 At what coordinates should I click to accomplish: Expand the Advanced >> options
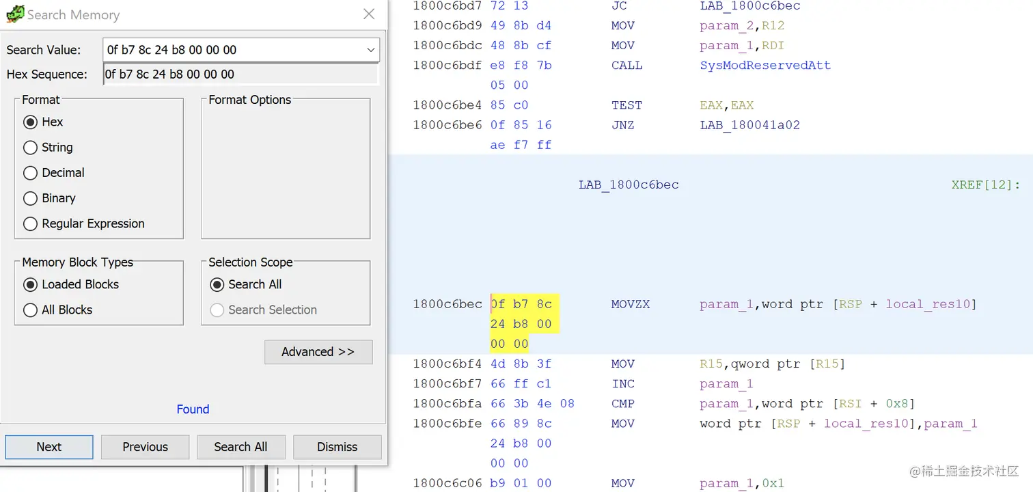point(318,352)
